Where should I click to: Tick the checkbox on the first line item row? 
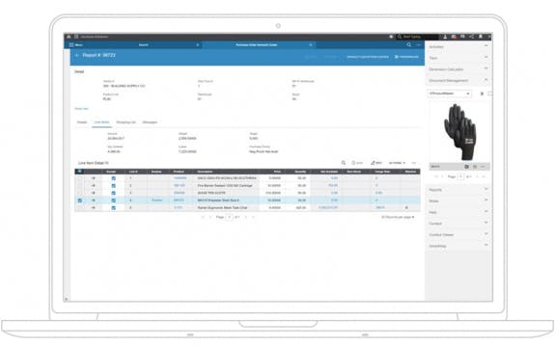[80, 178]
